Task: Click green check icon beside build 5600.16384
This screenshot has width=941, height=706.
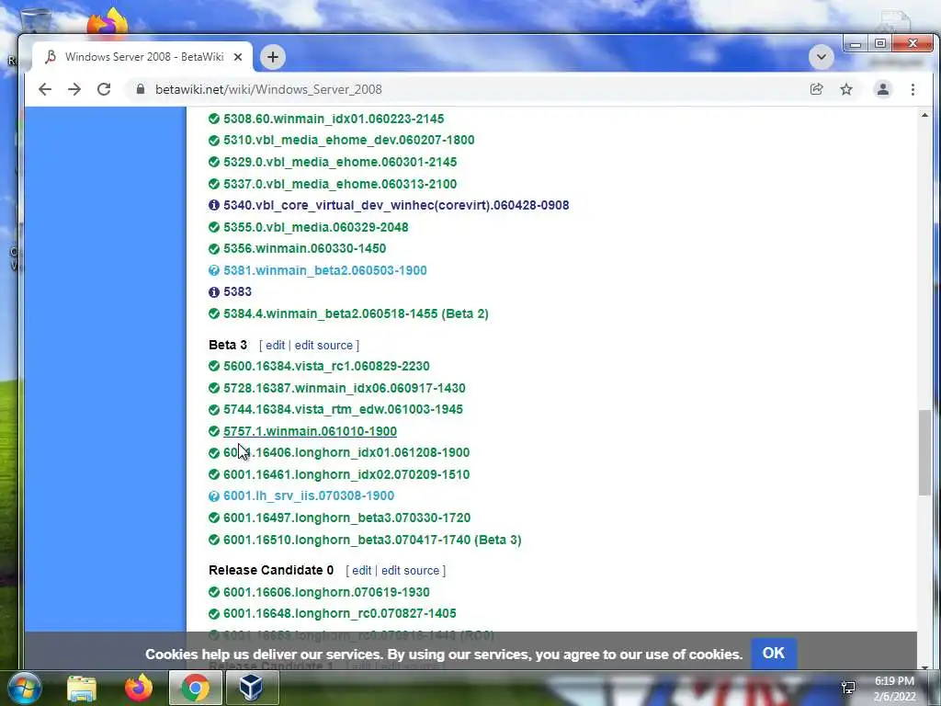Action: point(213,366)
